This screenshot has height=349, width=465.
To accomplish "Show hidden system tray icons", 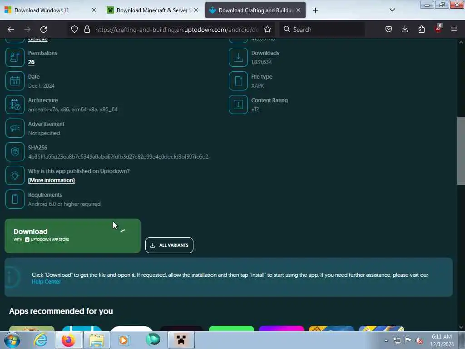I will pos(386,341).
